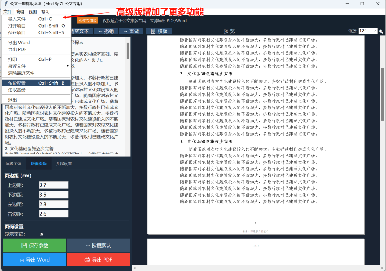Viewport: 386px width, 271px height.
Task: Choose 退出 from the file menu
Action: [36, 100]
